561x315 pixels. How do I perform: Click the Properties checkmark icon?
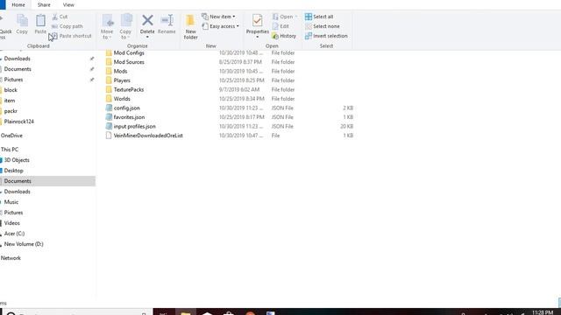coord(257,21)
